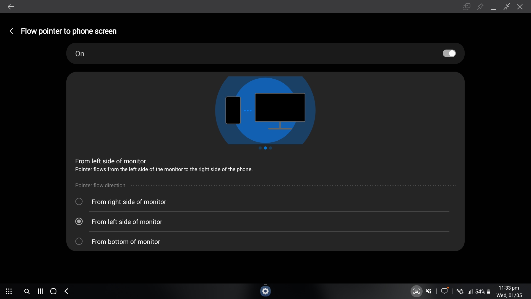The height and width of the screenshot is (299, 531).
Task: Click the phone and monitor illustration
Action: pyautogui.click(x=265, y=110)
